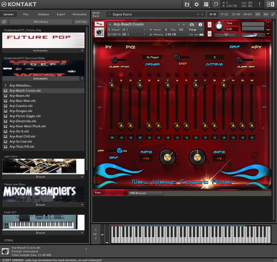This screenshot has height=262, width=277.
Task: Open instrument edit wrench icon
Action: pyautogui.click(x=99, y=24)
